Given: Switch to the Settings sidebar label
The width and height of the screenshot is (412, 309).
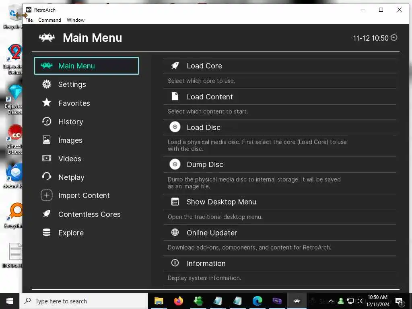Looking at the screenshot, I should [72, 84].
